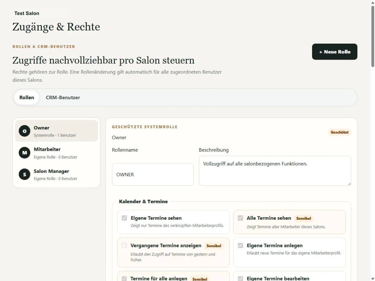Click the Mitarbeiter role avatar icon
This screenshot has width=375, height=281.
coord(25,153)
